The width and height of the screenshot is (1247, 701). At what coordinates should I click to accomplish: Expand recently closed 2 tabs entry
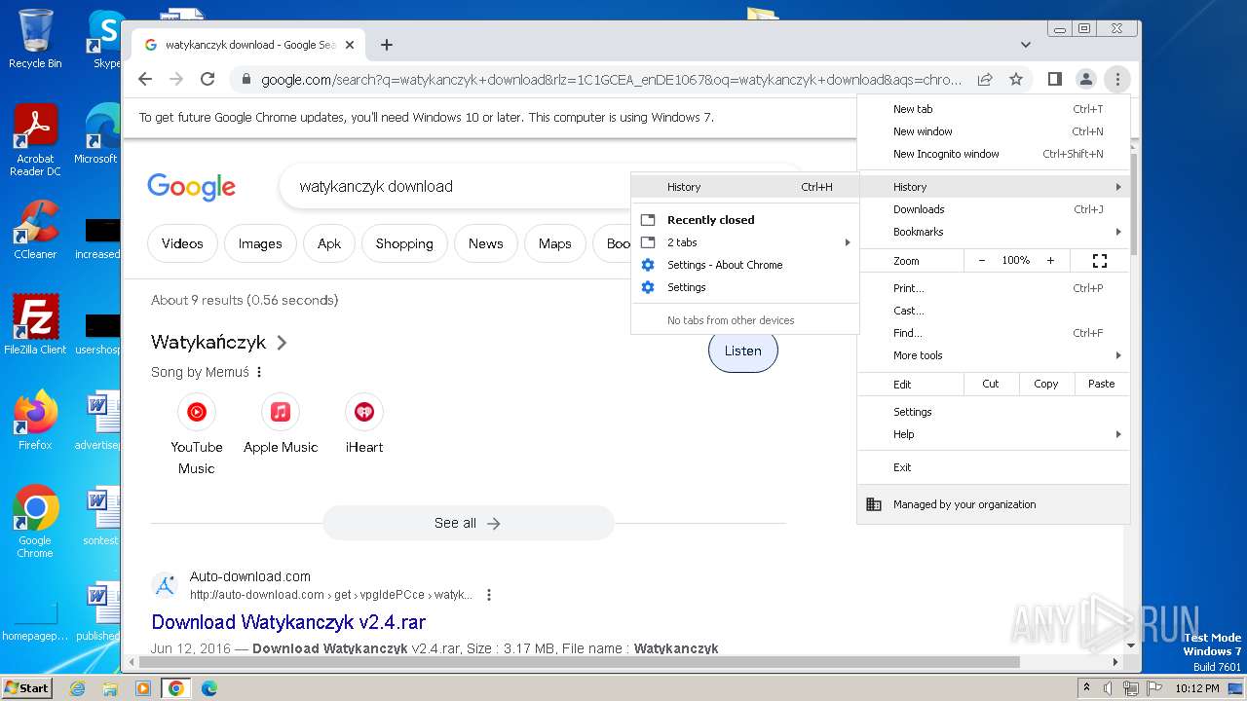745,242
